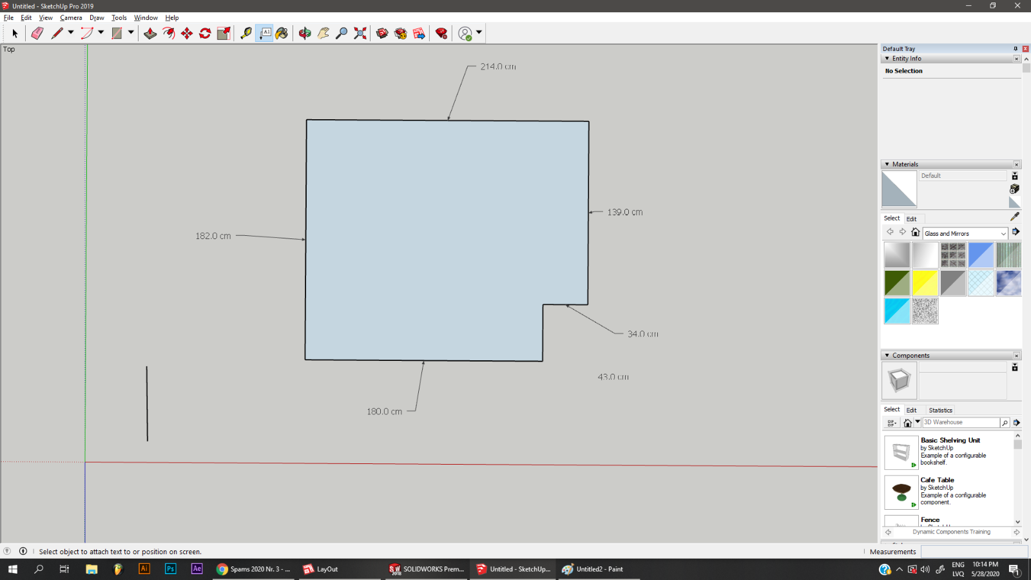Open the Glass and Mirrors materials dropdown
Viewport: 1031px width, 580px height.
point(965,233)
